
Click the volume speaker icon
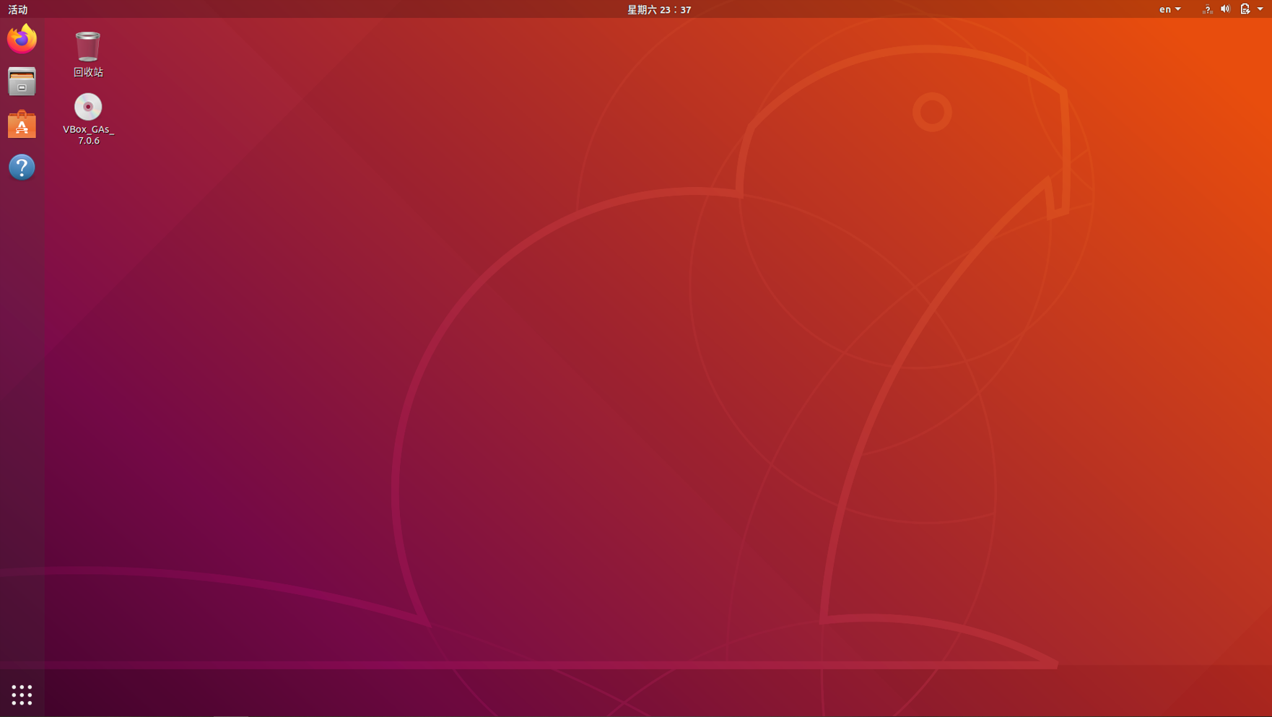1225,9
